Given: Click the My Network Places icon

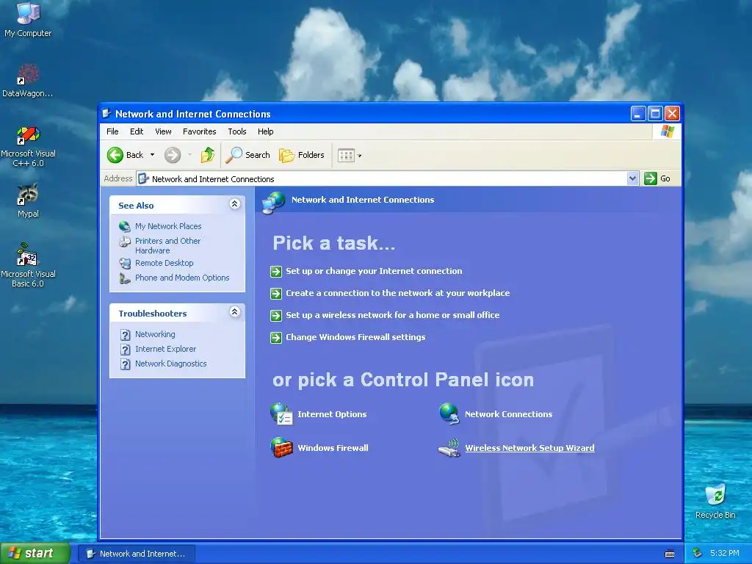Looking at the screenshot, I should (125, 226).
